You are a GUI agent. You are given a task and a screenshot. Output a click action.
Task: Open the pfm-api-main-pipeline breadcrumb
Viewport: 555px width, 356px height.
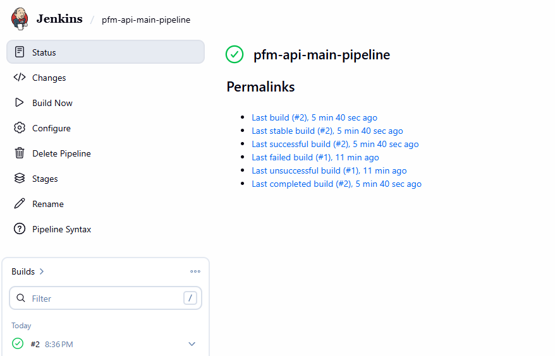tap(146, 20)
